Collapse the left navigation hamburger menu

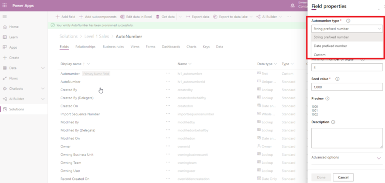point(5,17)
